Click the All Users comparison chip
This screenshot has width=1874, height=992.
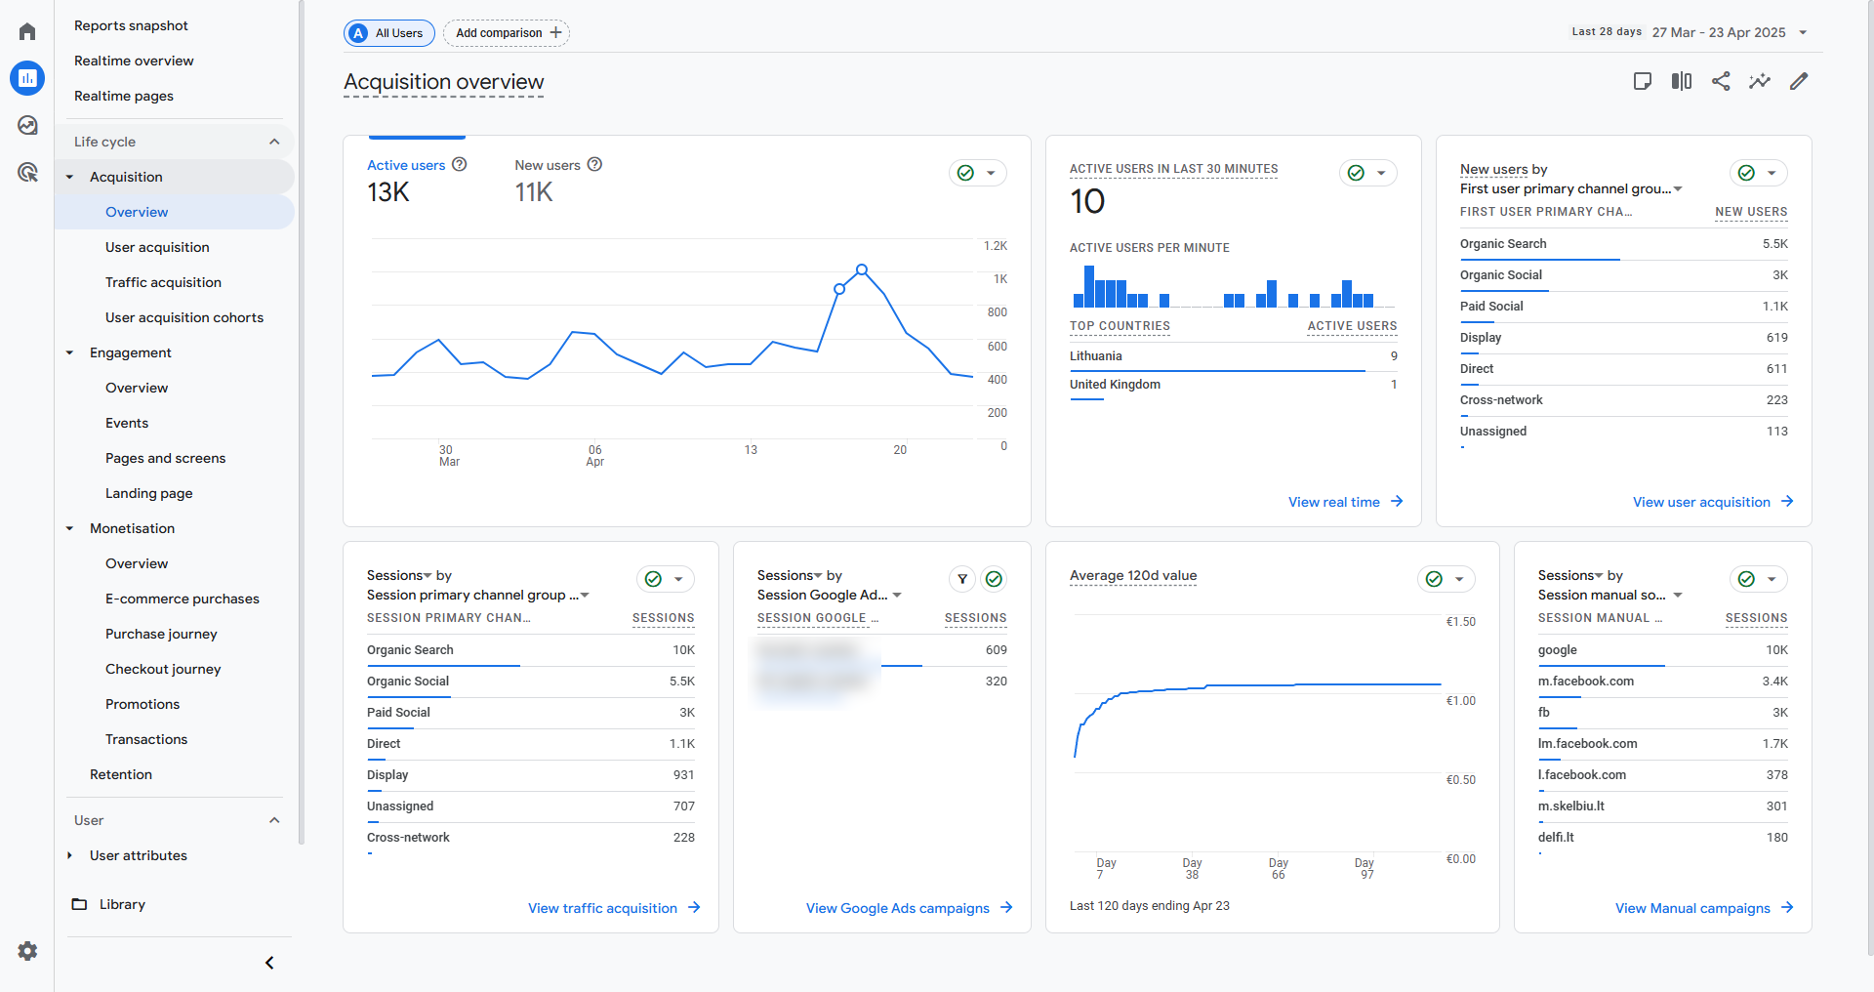389,33
